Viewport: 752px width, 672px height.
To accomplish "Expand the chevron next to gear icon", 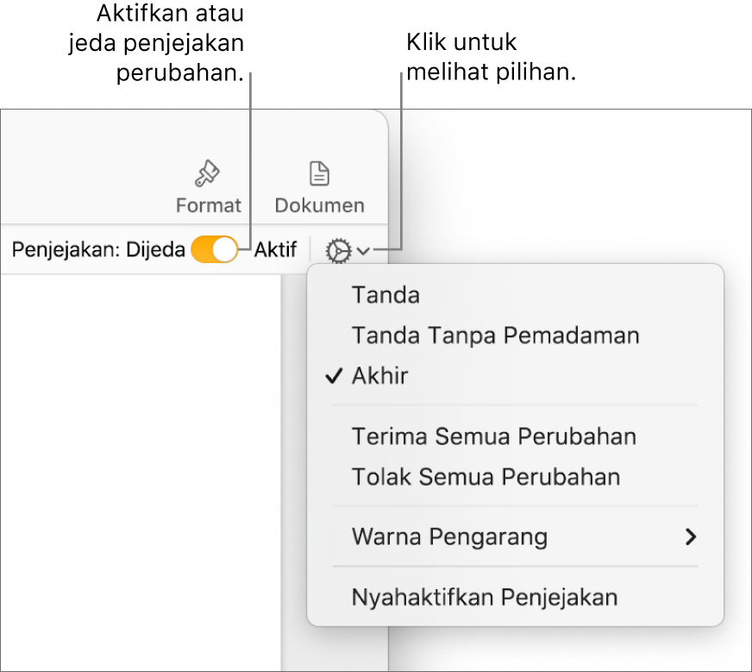I will 364,251.
